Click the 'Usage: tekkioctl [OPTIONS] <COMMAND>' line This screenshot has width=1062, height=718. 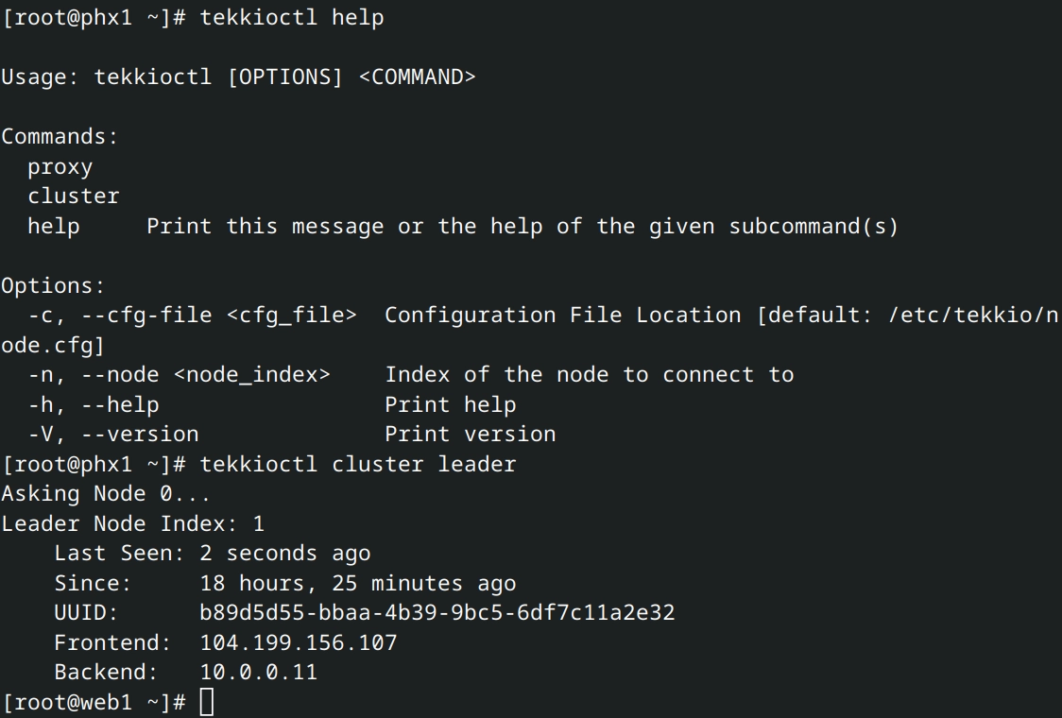(238, 77)
